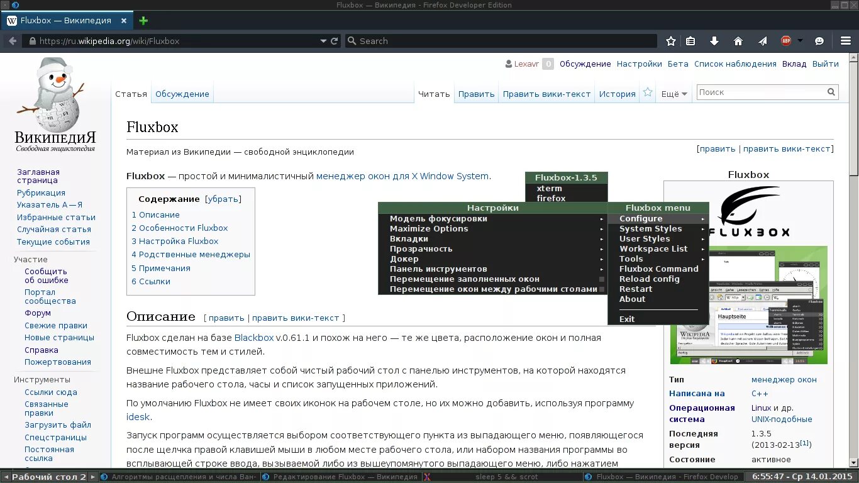Open Случайная статья sidebar link
This screenshot has width=859, height=483.
tap(54, 230)
